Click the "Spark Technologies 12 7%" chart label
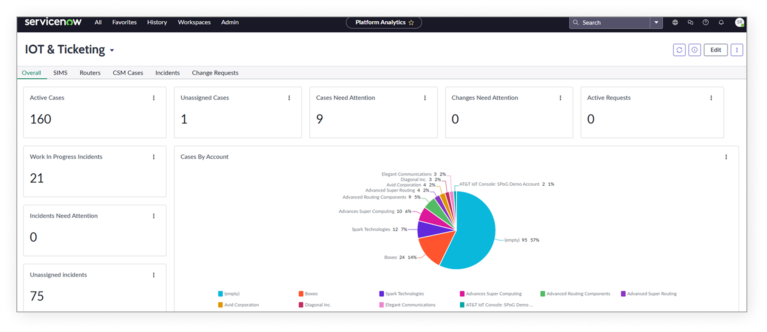The image size is (767, 332). pyautogui.click(x=379, y=230)
